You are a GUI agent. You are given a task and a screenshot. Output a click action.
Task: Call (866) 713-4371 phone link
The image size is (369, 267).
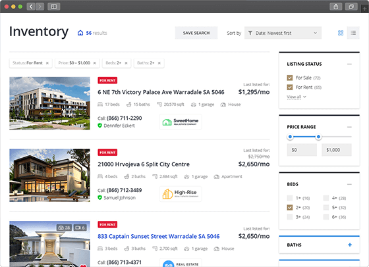(124, 262)
